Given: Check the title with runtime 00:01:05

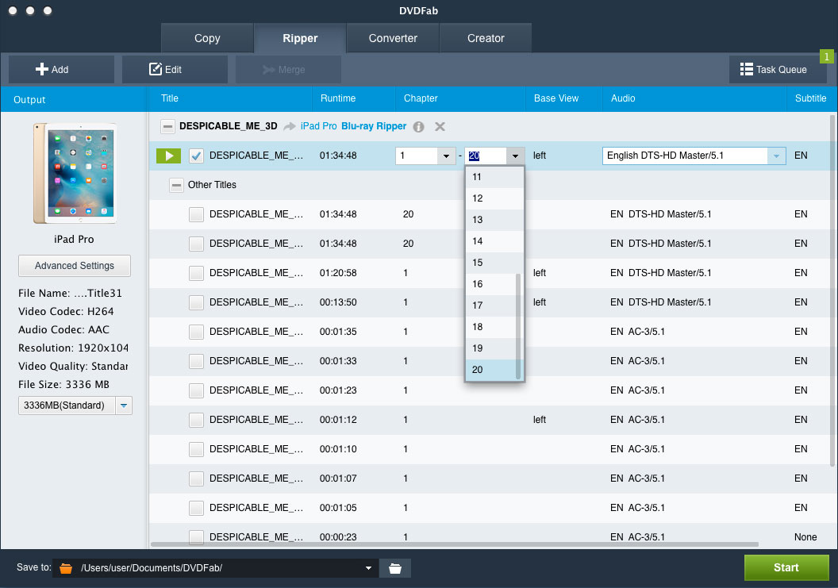Looking at the screenshot, I should (x=196, y=509).
